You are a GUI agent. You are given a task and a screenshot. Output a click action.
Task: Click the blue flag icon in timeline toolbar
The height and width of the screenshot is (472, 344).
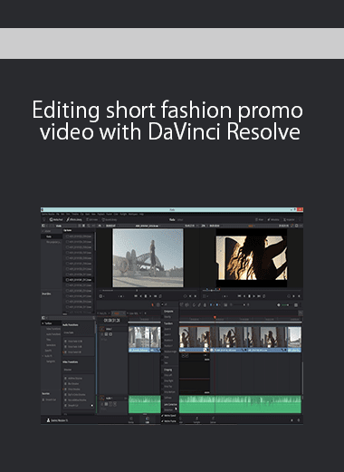tap(211, 305)
